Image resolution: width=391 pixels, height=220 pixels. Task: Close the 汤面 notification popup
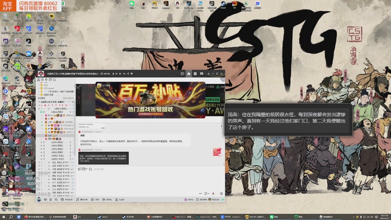pyautogui.click(x=352, y=103)
